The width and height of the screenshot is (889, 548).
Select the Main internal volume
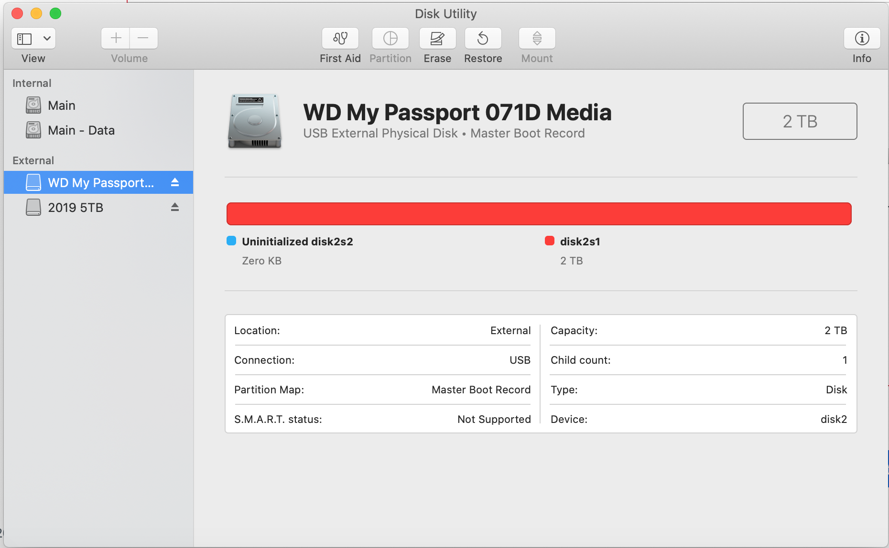62,105
